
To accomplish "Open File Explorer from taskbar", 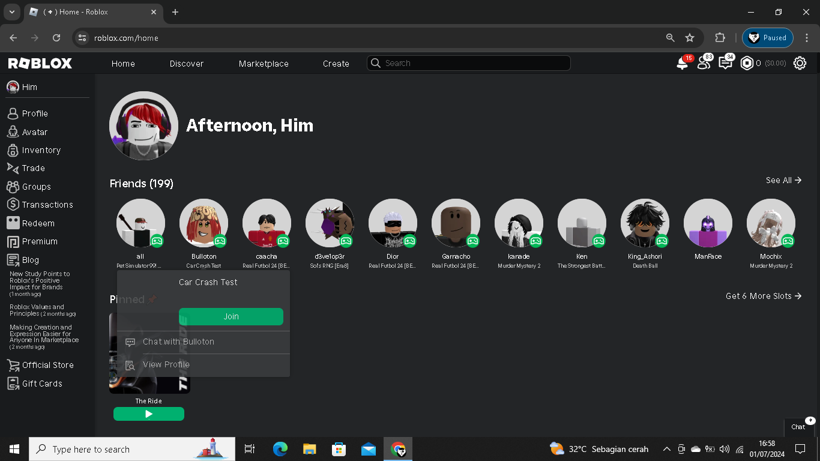I will point(309,449).
